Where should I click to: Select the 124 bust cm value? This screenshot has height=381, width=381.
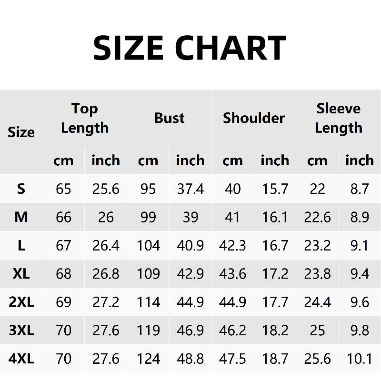click(x=148, y=359)
